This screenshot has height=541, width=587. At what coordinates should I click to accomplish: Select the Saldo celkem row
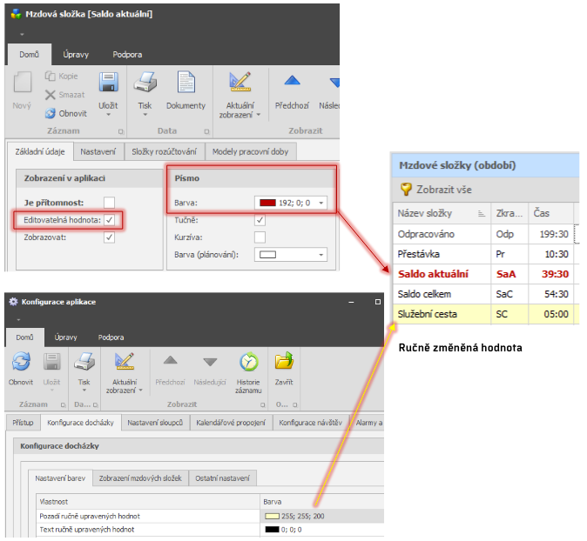486,294
